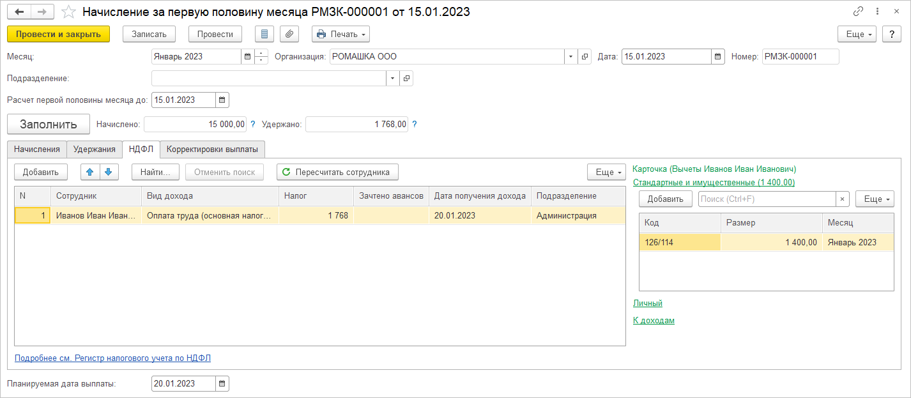
Task: Show the hint next to Начислено
Action: pos(252,124)
